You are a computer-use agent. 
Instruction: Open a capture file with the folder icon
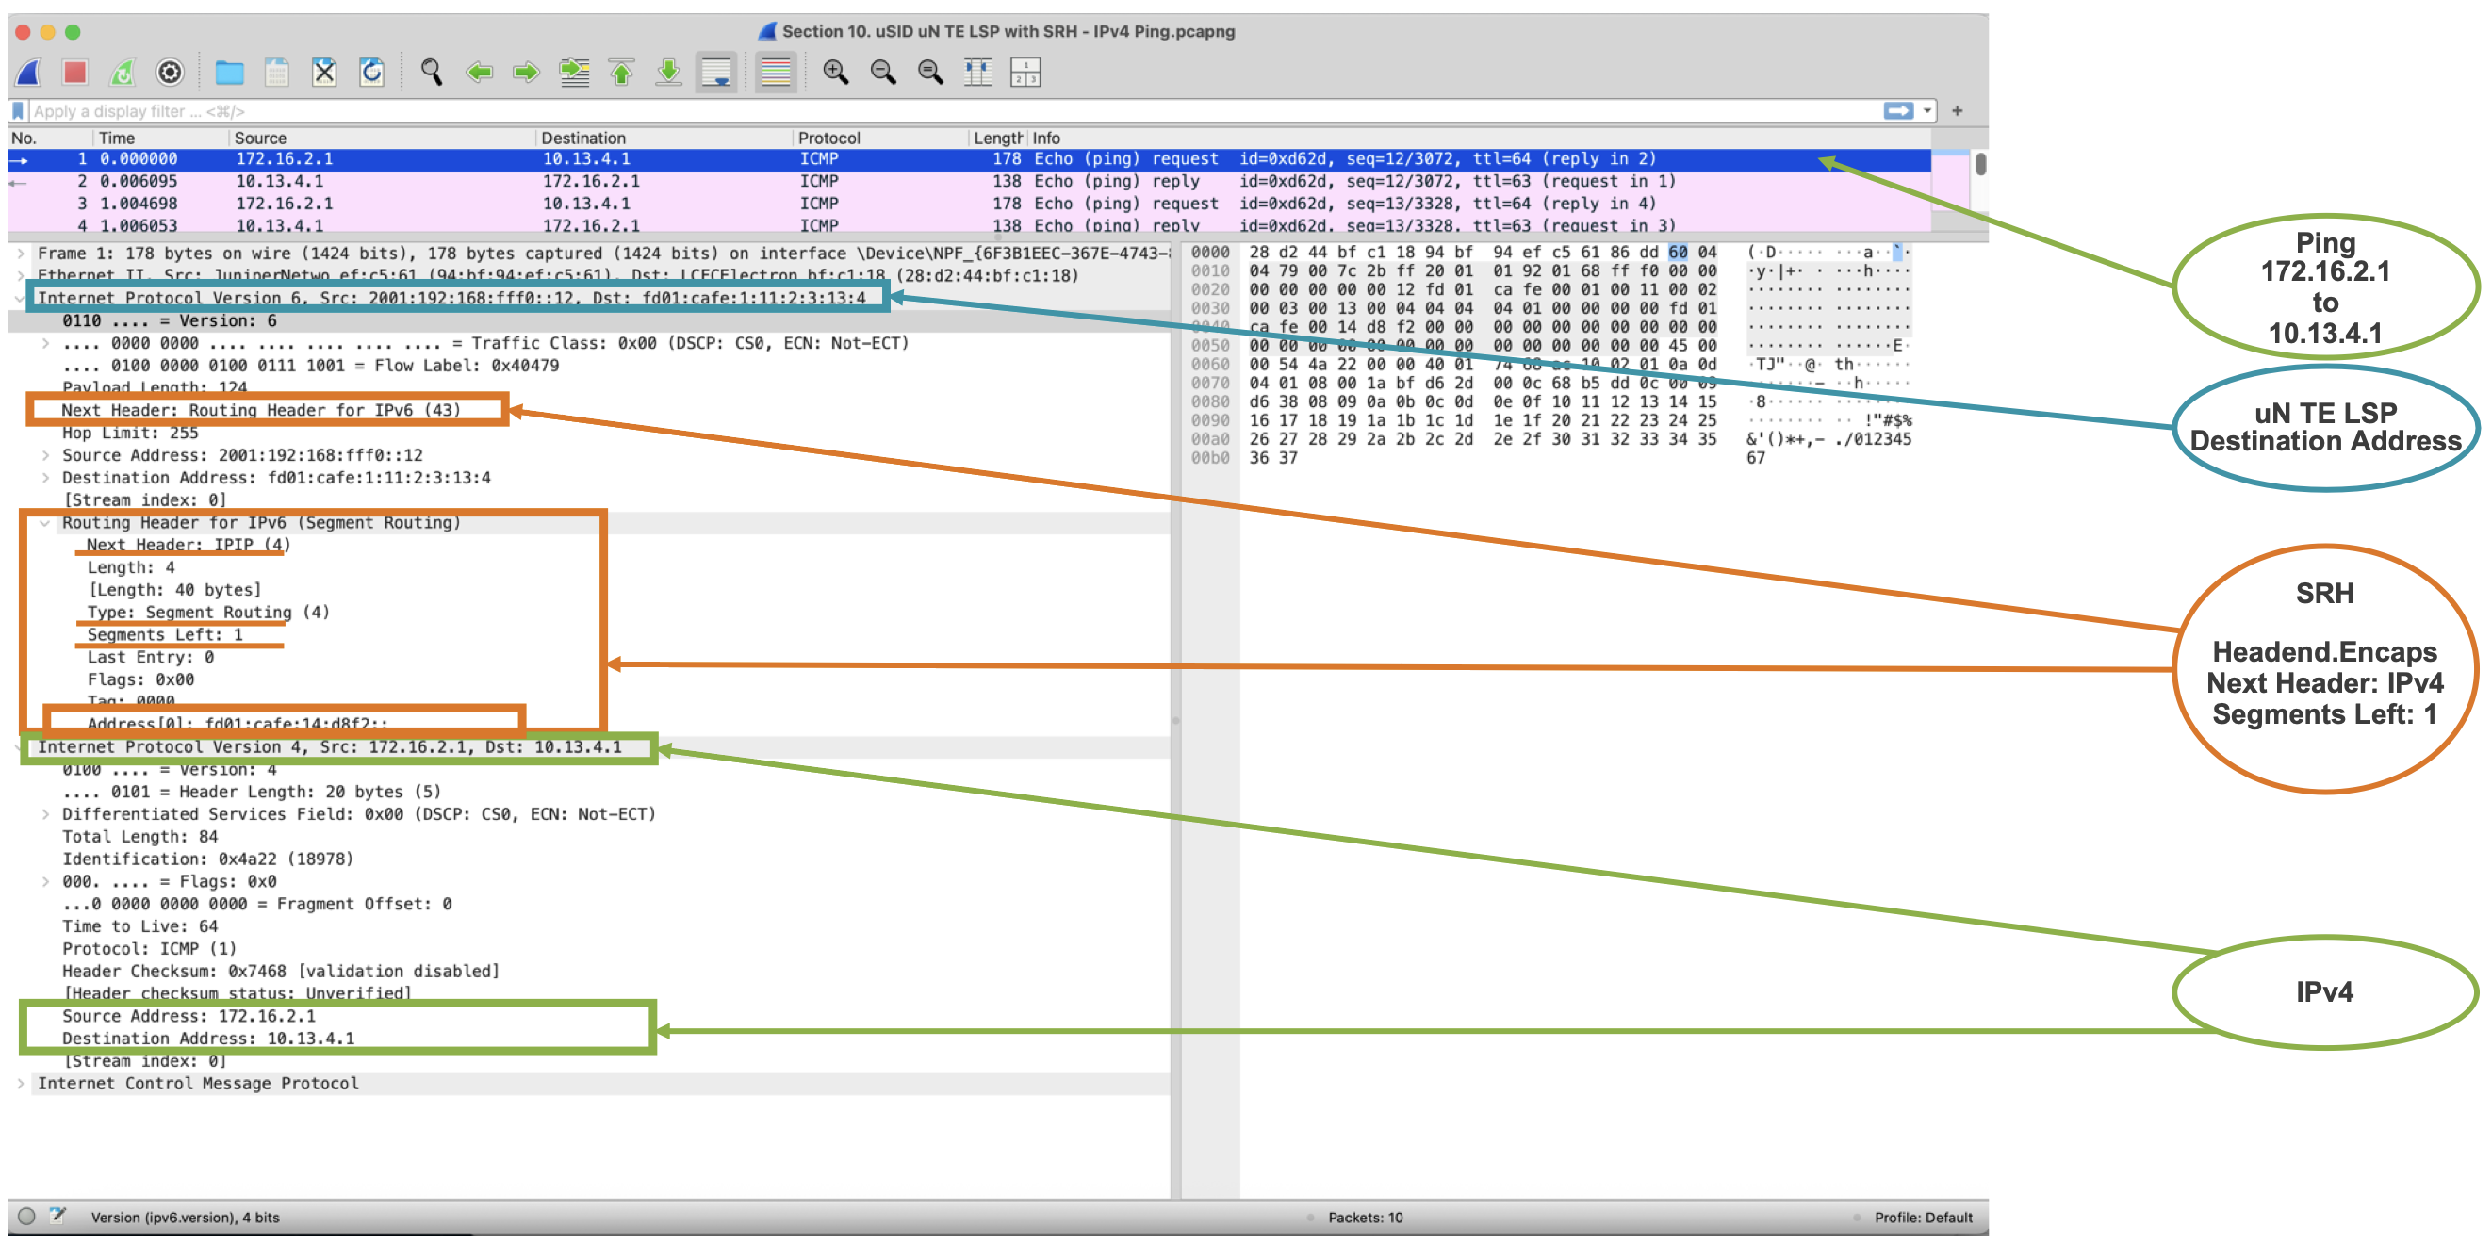229,73
